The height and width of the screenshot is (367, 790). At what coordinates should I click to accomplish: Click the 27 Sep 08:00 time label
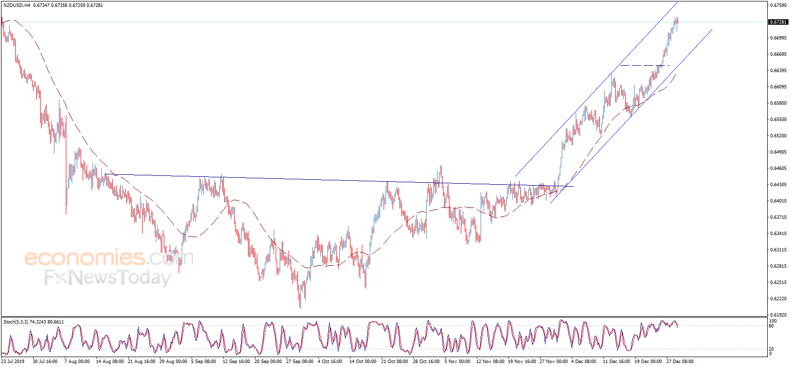pyautogui.click(x=299, y=362)
